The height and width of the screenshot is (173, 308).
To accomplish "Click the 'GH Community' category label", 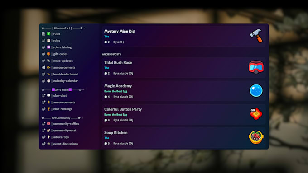I will (x=61, y=118).
